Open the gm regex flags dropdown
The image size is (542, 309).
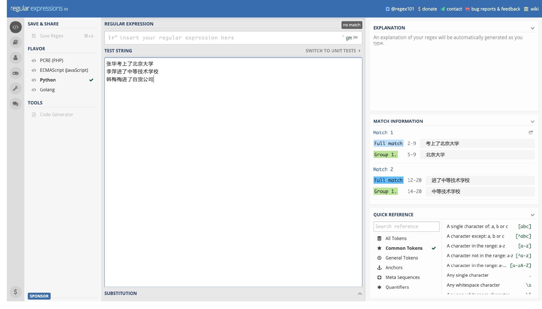[x=349, y=38]
